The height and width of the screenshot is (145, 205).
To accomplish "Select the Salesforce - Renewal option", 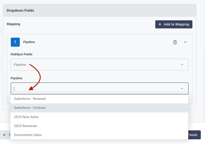I will pyautogui.click(x=30, y=99).
